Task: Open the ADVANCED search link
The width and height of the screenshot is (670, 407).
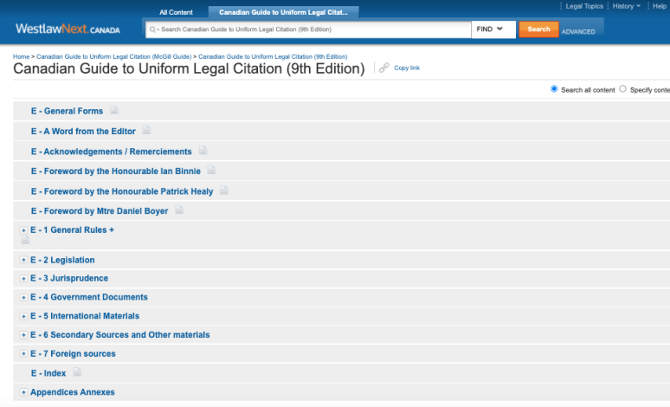Action: point(578,32)
